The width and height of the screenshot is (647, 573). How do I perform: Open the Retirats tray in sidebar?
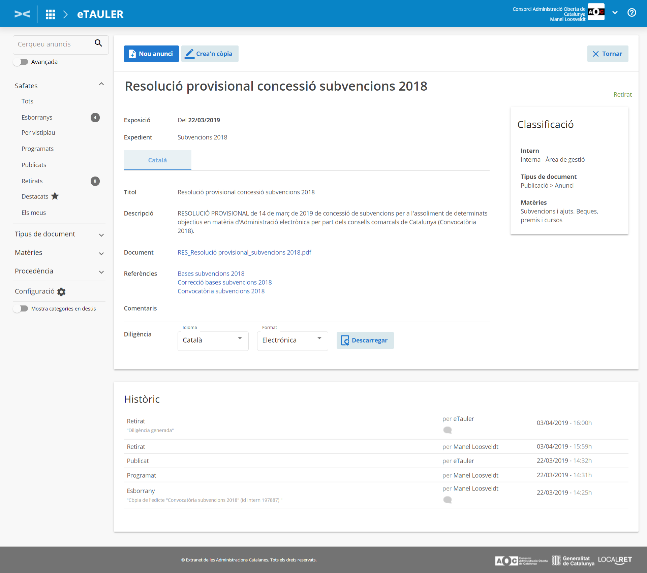click(x=32, y=181)
